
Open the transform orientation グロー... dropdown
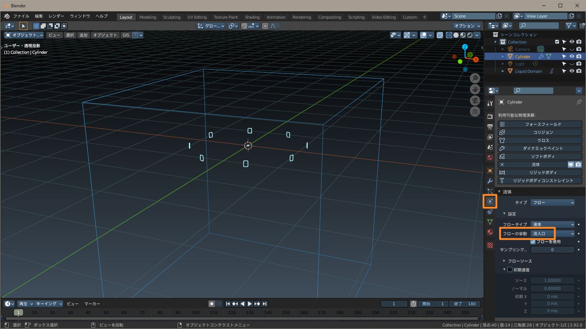click(211, 26)
